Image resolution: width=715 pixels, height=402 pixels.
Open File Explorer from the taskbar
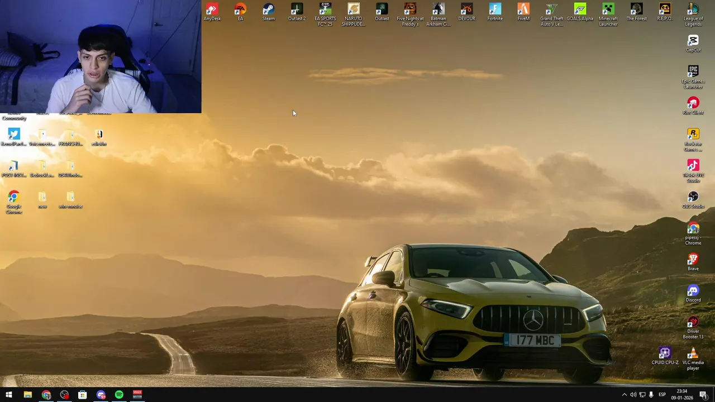click(27, 395)
